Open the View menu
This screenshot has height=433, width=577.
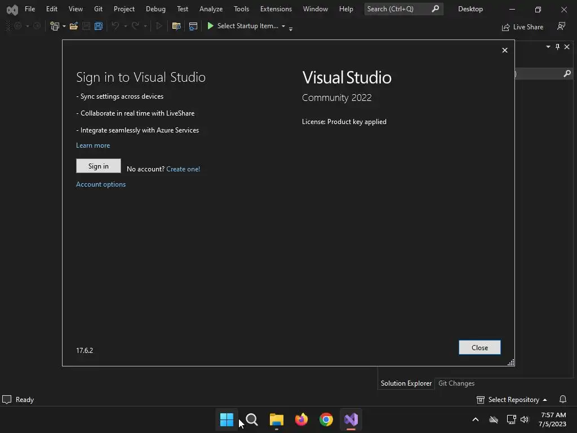[x=76, y=9]
